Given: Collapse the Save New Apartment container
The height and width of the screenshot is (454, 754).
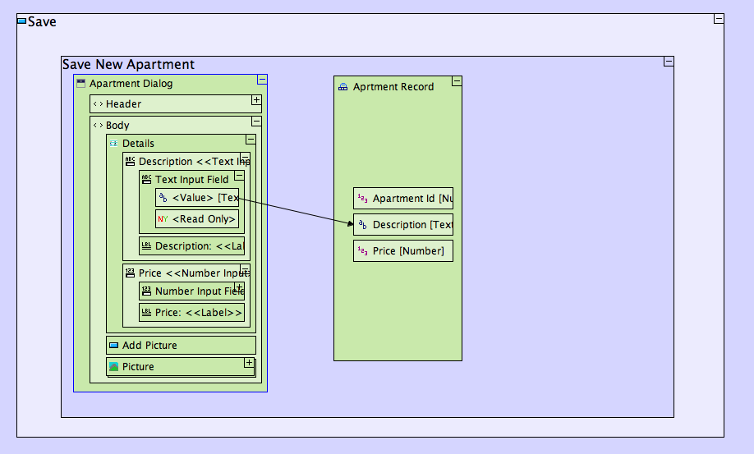Looking at the screenshot, I should tap(669, 62).
